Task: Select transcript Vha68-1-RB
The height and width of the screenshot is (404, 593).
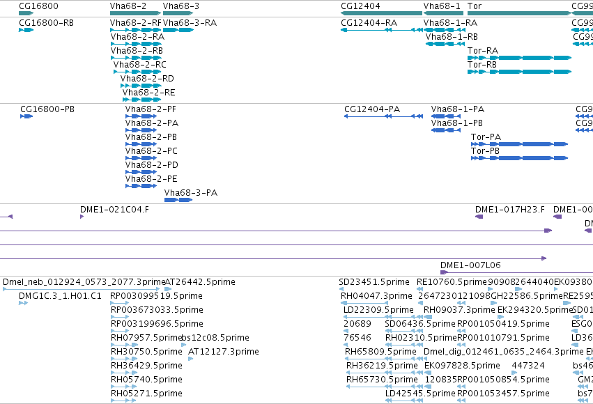Action: click(445, 44)
